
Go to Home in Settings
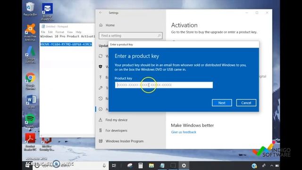(110, 25)
